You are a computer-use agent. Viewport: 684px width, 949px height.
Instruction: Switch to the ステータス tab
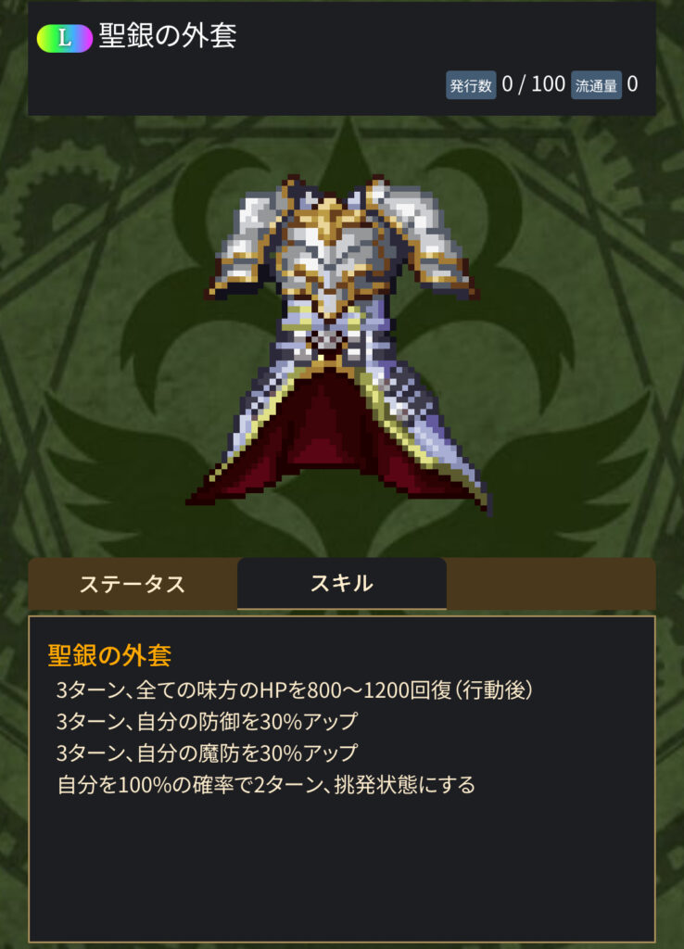(133, 585)
